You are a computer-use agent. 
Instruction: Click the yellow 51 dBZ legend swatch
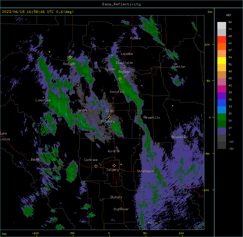[222, 61]
